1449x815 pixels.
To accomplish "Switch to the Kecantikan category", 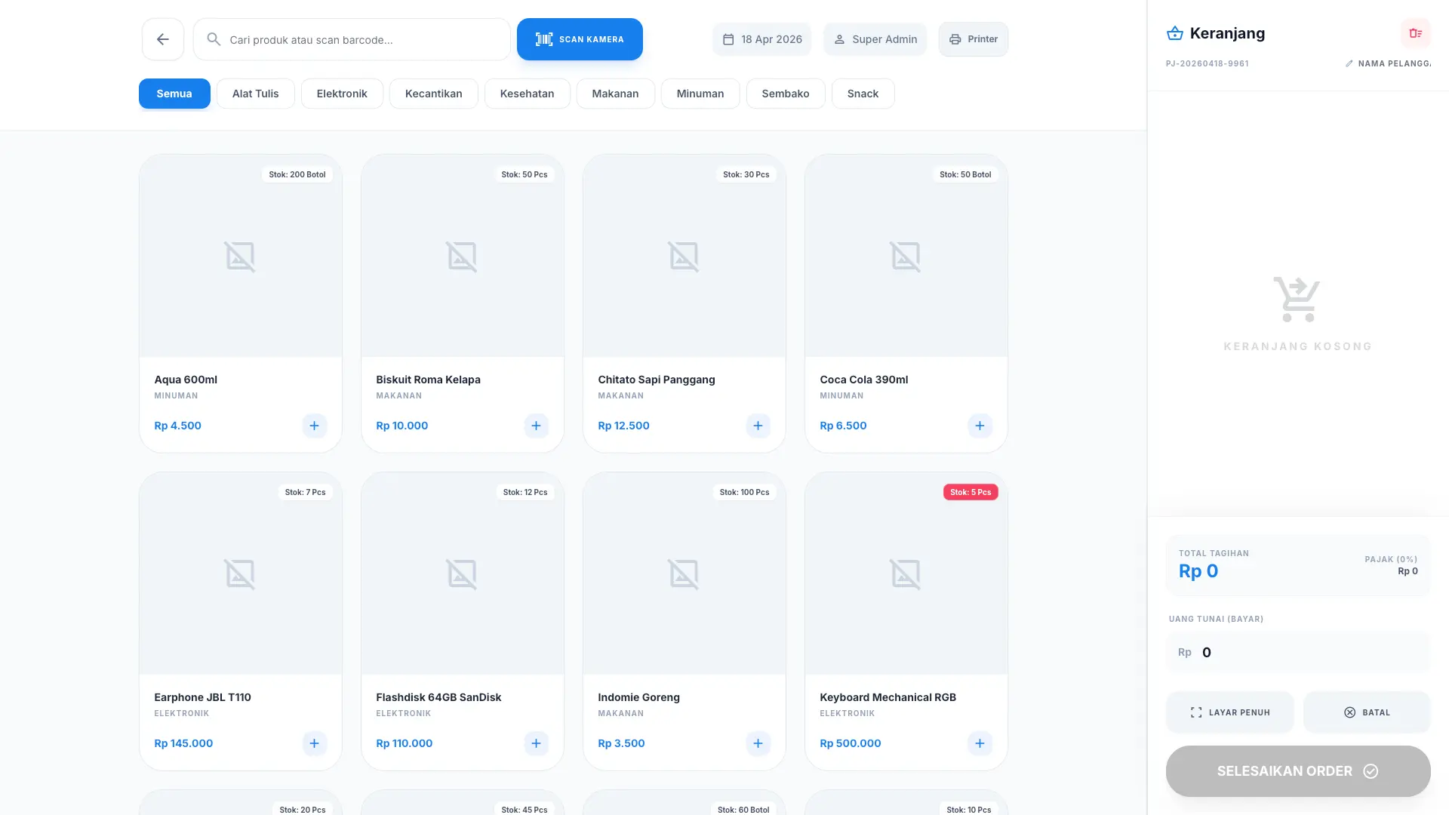I will coord(434,94).
